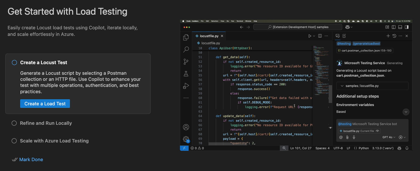Click the zoom magnifier status bar icon
Image resolution: width=420 pixels, height=171 pixels.
[284, 148]
